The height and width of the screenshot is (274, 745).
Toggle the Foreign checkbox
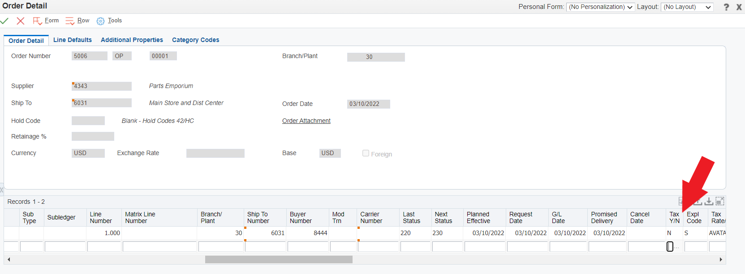coord(366,153)
